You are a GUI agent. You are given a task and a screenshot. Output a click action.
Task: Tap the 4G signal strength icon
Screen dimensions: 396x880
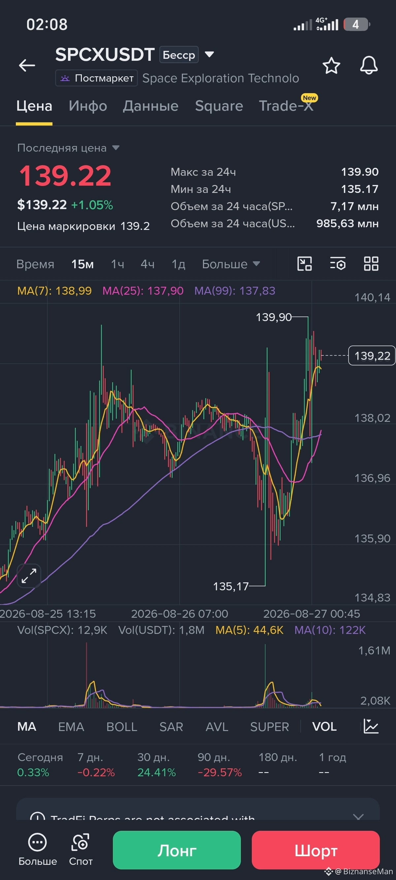point(327,24)
